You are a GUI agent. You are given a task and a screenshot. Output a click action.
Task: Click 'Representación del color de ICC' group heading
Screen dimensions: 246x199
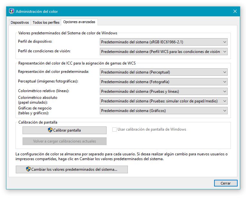(x=77, y=63)
